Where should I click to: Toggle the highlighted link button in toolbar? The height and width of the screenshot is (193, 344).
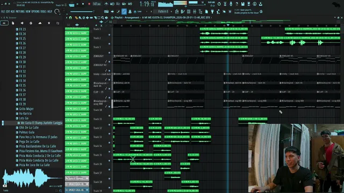tap(124, 12)
